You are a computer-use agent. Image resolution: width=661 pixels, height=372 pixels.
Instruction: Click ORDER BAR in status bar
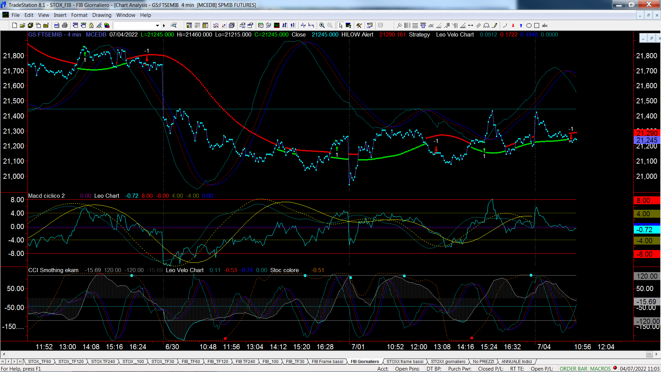pyautogui.click(x=574, y=369)
